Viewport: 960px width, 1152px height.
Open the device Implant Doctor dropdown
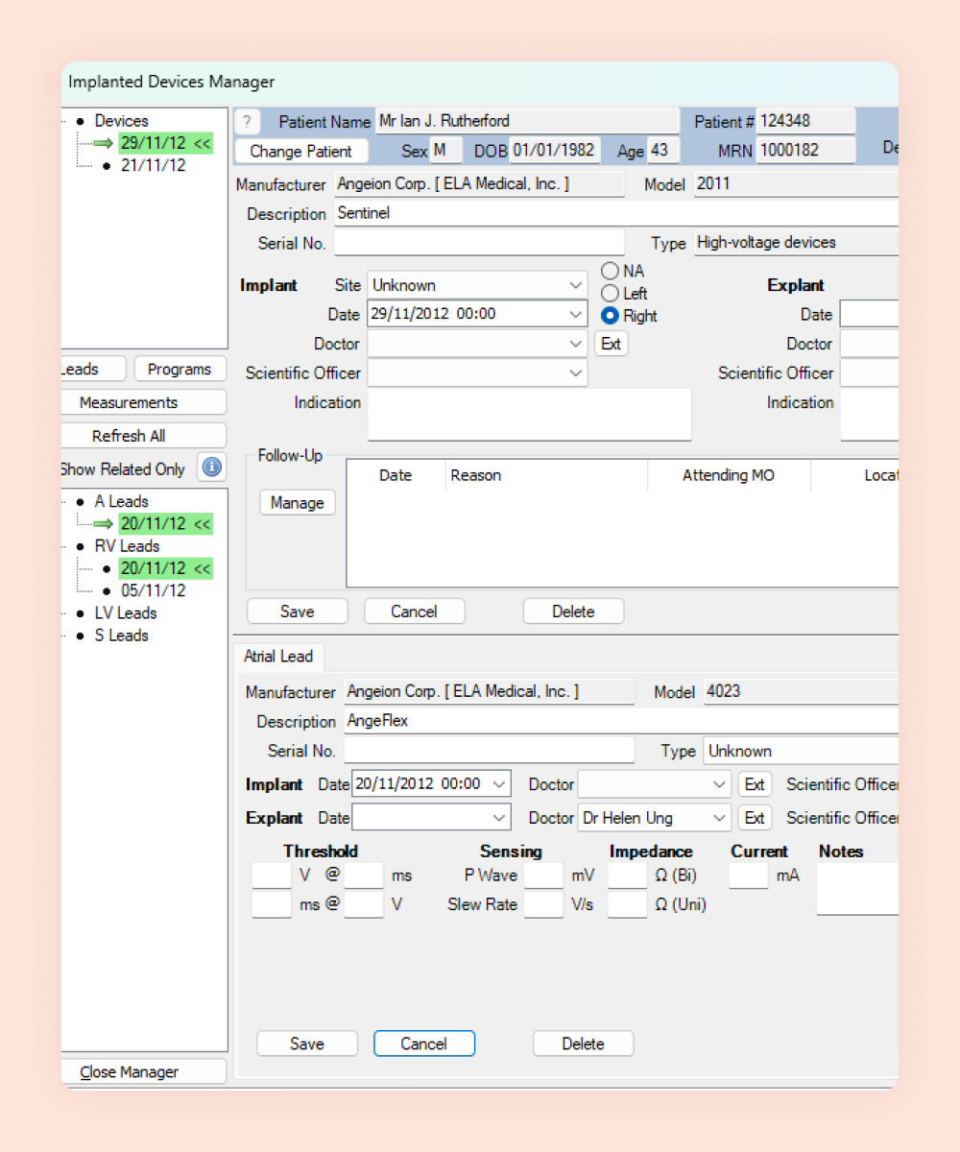point(576,344)
